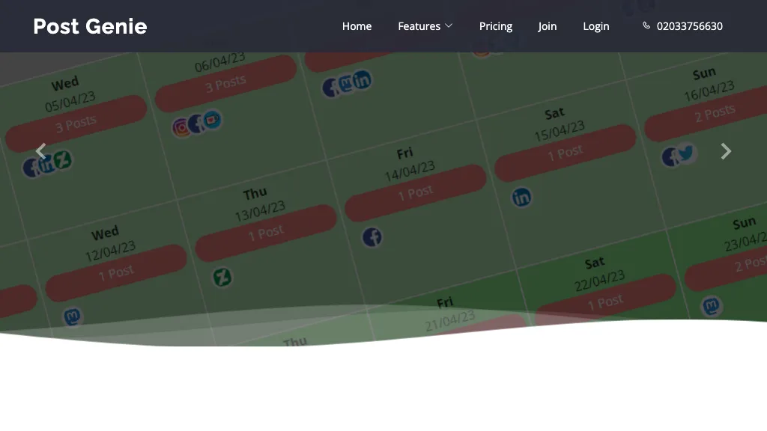The height and width of the screenshot is (431, 767).
Task: Click the green Z icon under Thu 13/04/23
Action: tap(222, 278)
